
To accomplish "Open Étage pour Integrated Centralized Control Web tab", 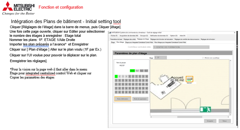I will pos(139,42).
